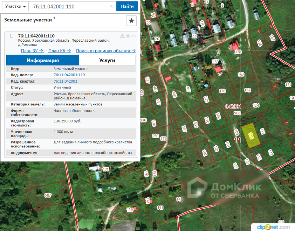Click parcel label 507 on map
This screenshot has height=231, width=295.
[184, 129]
